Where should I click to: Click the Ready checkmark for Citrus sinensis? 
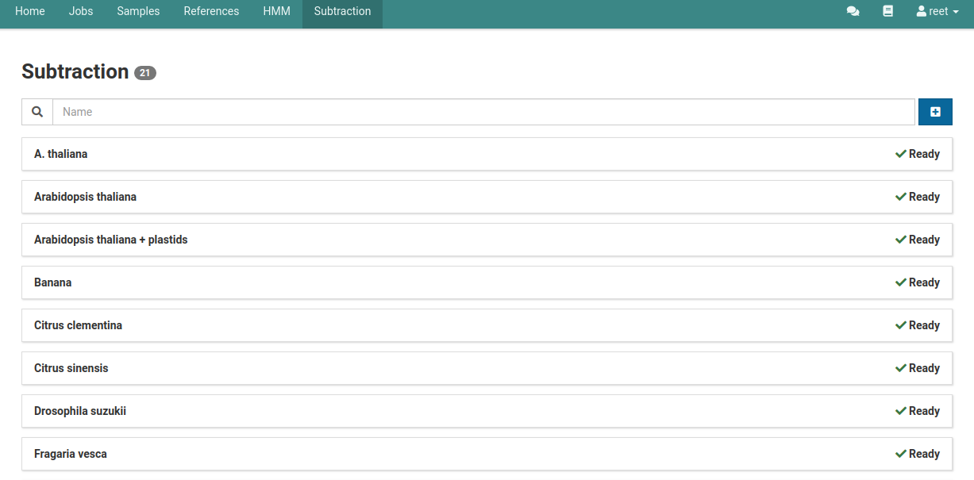coord(901,368)
